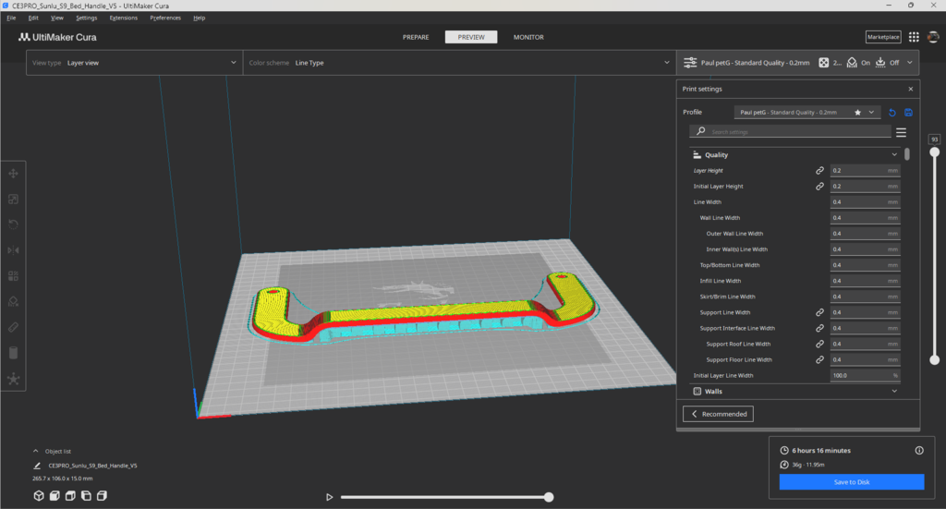Click the Layer Height value field
946x509 pixels.
[865, 171]
